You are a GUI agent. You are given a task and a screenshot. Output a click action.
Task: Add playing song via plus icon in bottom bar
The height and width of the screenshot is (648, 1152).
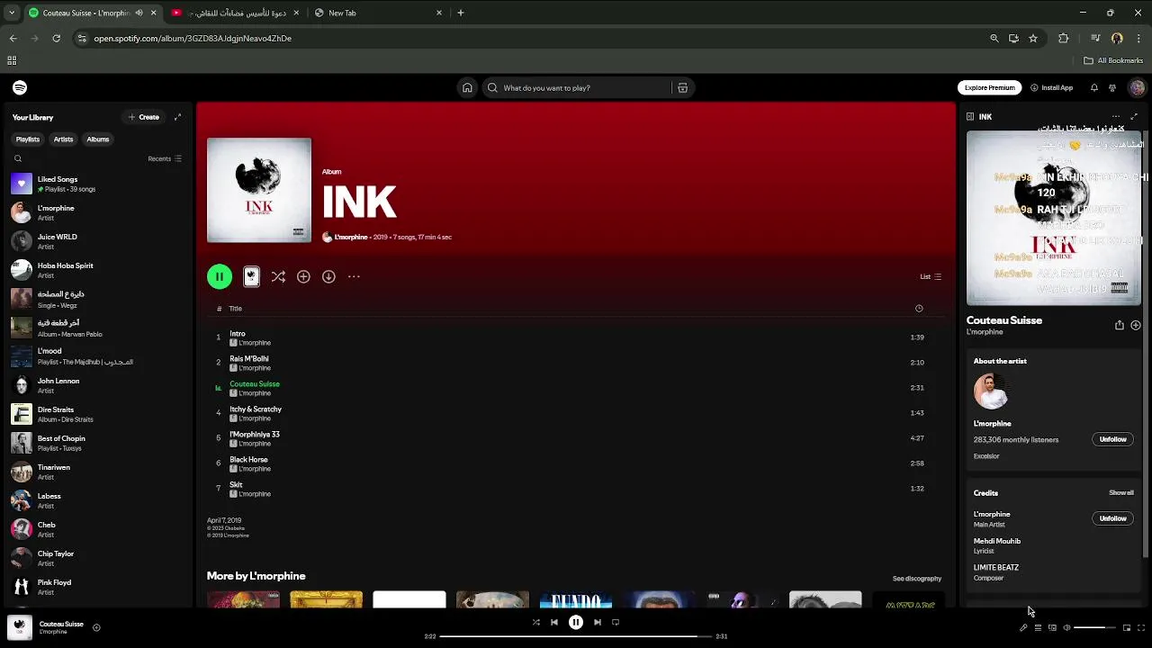coord(96,627)
